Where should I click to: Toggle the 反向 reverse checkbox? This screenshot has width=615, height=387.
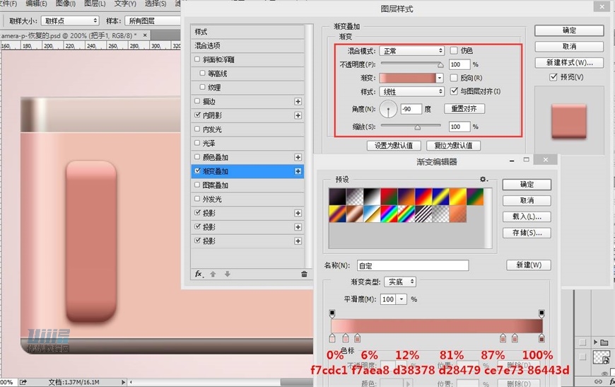[x=454, y=78]
